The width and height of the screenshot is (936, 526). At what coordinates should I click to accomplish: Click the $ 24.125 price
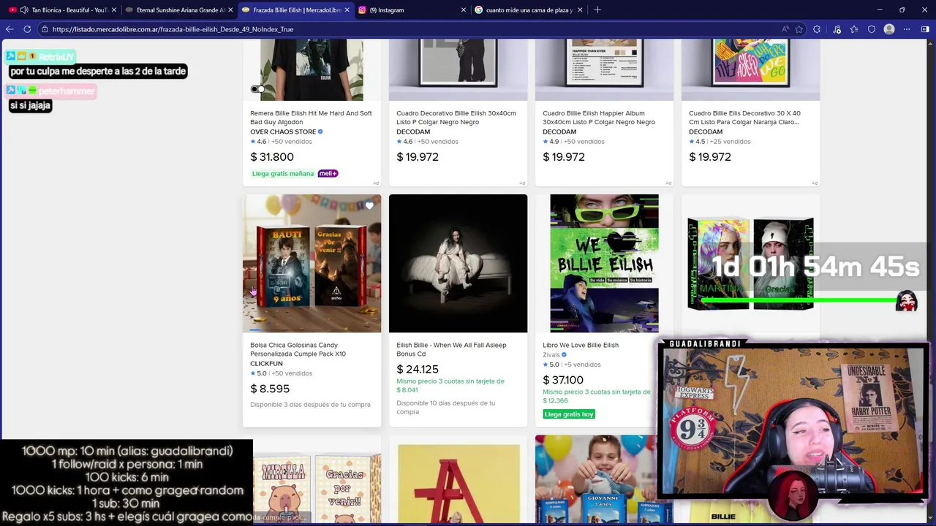[418, 370]
